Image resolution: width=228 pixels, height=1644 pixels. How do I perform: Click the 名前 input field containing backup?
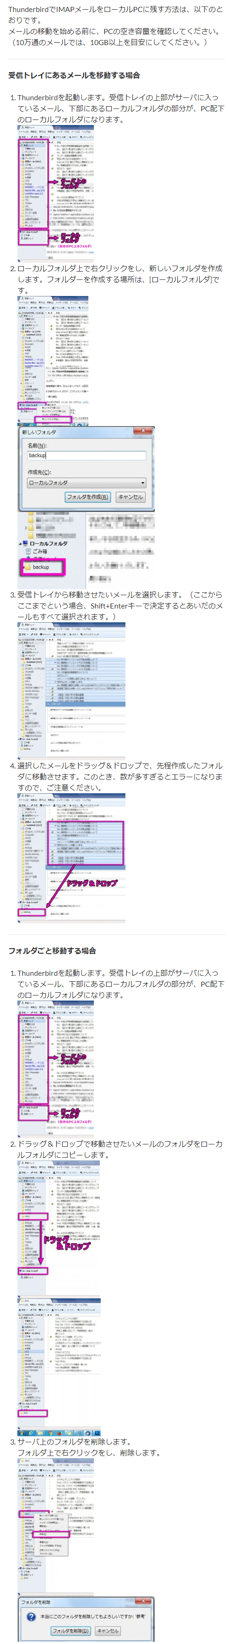click(87, 455)
